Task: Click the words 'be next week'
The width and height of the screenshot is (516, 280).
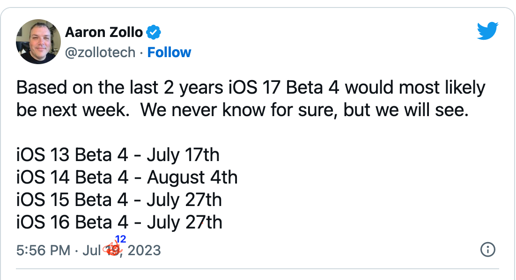Action: pos(72,110)
